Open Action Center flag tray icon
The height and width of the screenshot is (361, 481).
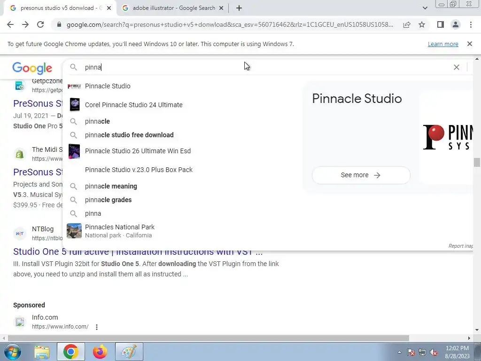411,353
